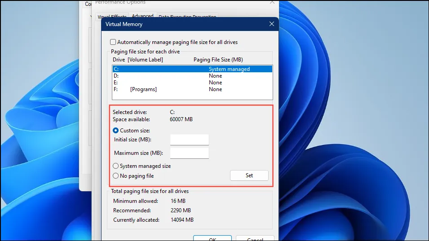
Task: Select the No paging file option
Action: coord(116,176)
